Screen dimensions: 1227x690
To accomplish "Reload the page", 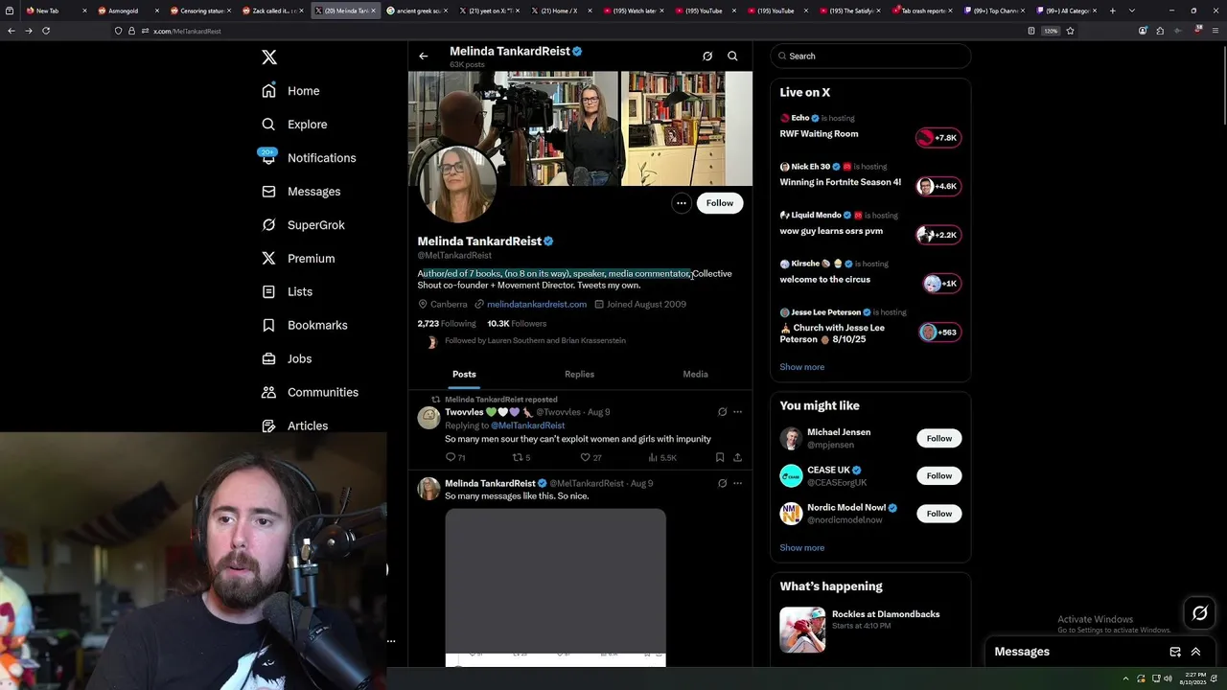I will coord(45,31).
